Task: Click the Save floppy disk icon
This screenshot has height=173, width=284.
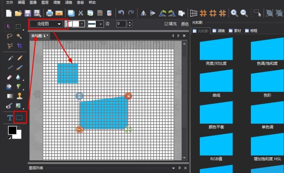Action: tap(28, 13)
